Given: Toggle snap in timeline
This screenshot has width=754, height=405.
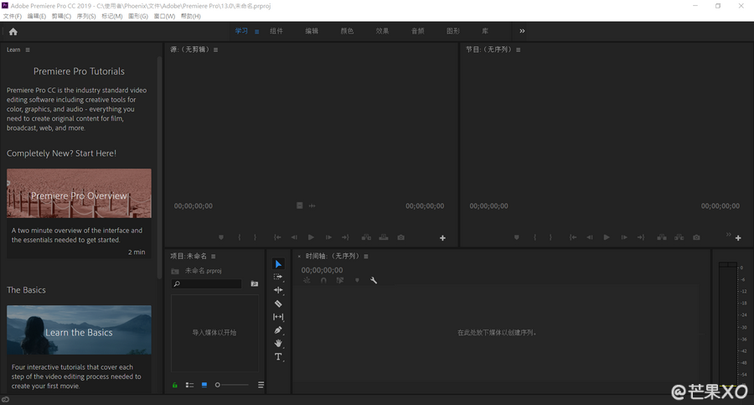Looking at the screenshot, I should 323,280.
